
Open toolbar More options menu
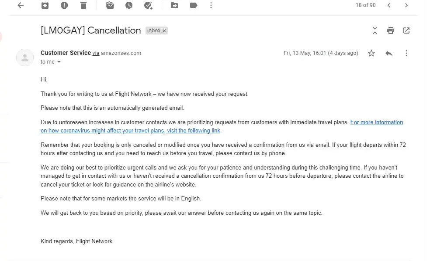pyautogui.click(x=211, y=5)
